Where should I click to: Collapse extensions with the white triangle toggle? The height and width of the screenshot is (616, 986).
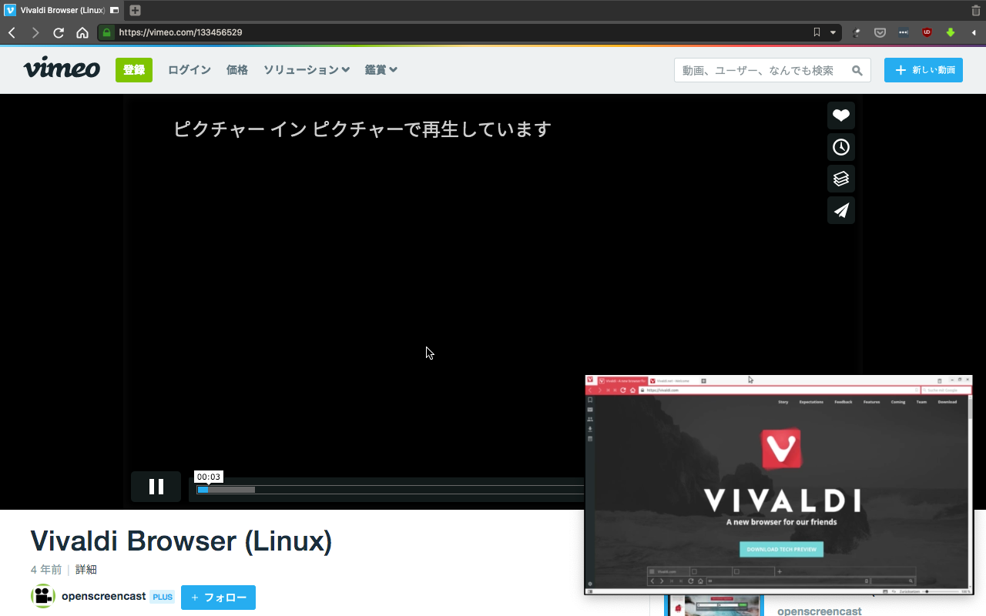974,32
